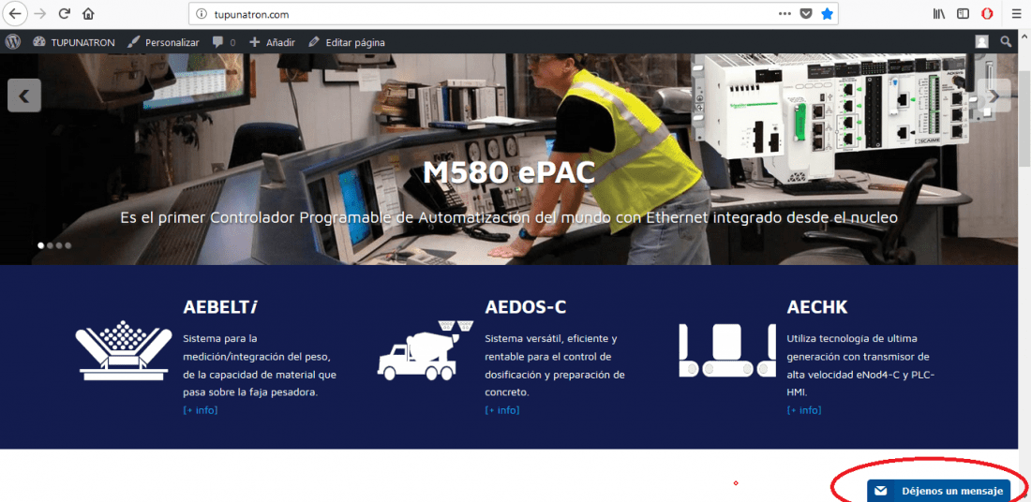1031x502 pixels.
Task: Save page to Pocket icon
Action: coord(806,14)
